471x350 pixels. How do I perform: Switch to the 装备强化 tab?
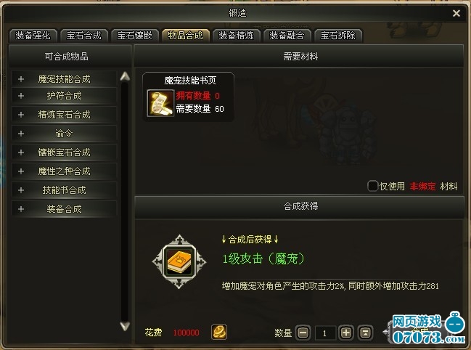point(33,36)
